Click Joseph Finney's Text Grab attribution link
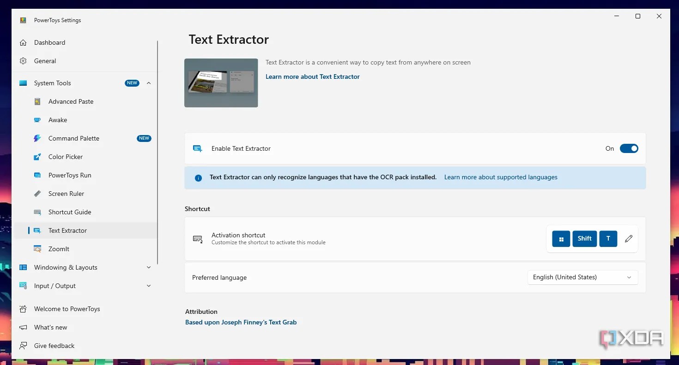679x365 pixels. click(x=241, y=322)
